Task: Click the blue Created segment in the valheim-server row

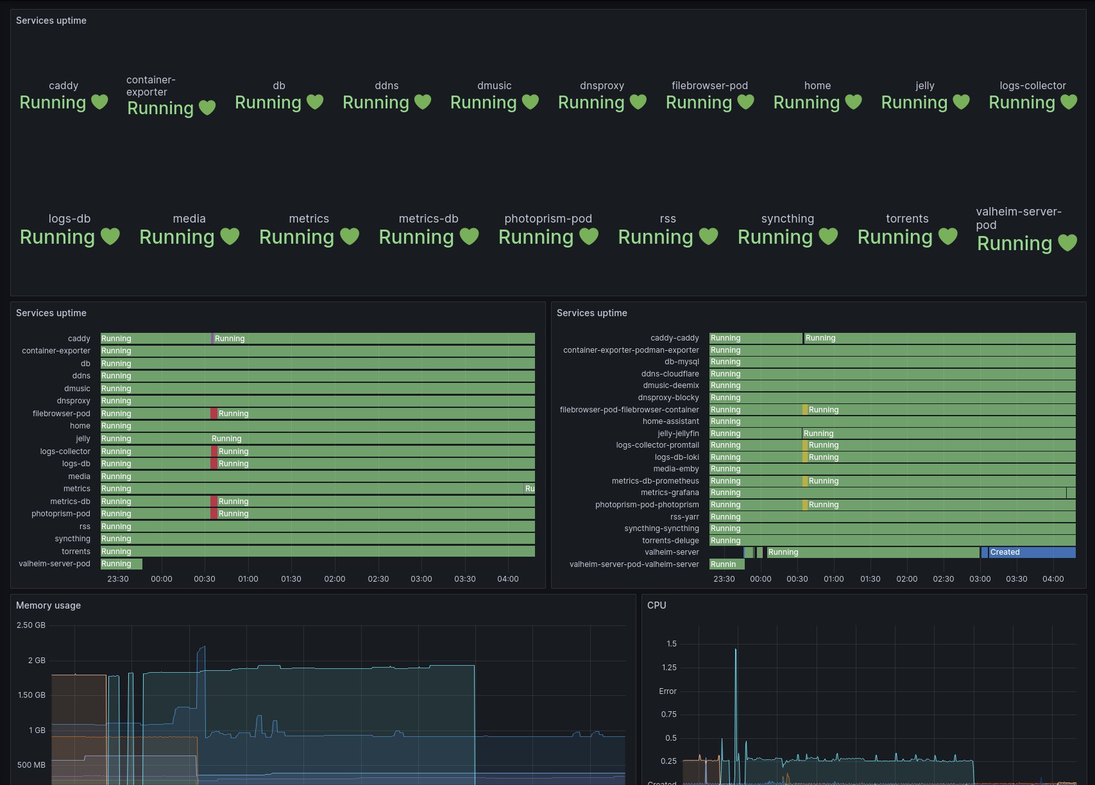Action: 1032,552
